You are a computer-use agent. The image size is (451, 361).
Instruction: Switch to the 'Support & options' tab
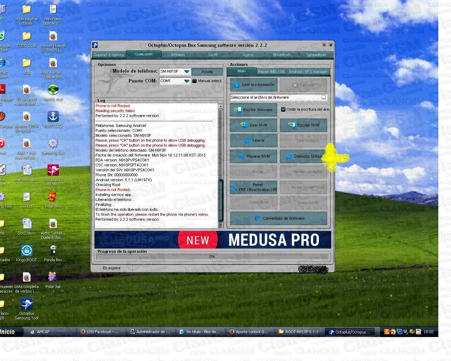[109, 55]
